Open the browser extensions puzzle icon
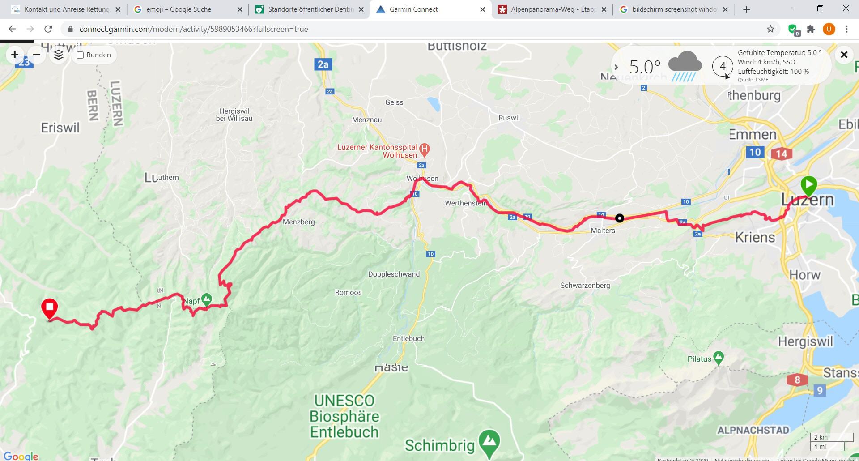 pyautogui.click(x=811, y=29)
